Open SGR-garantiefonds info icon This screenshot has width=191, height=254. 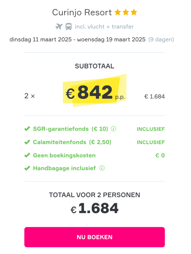click(113, 129)
